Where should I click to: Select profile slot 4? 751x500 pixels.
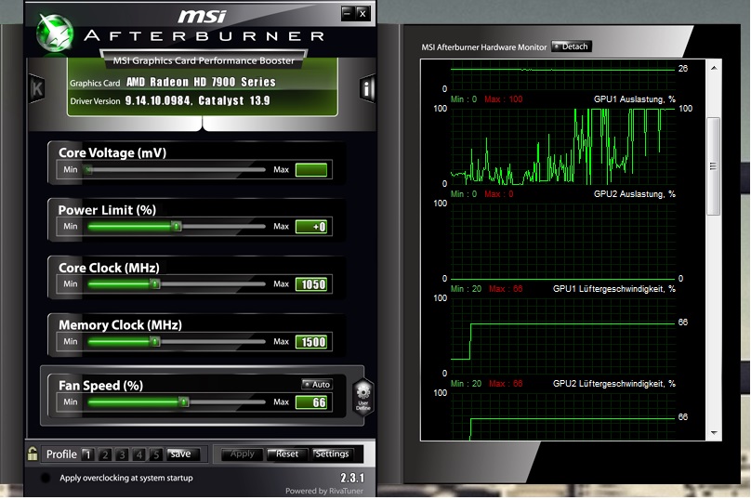pos(138,454)
